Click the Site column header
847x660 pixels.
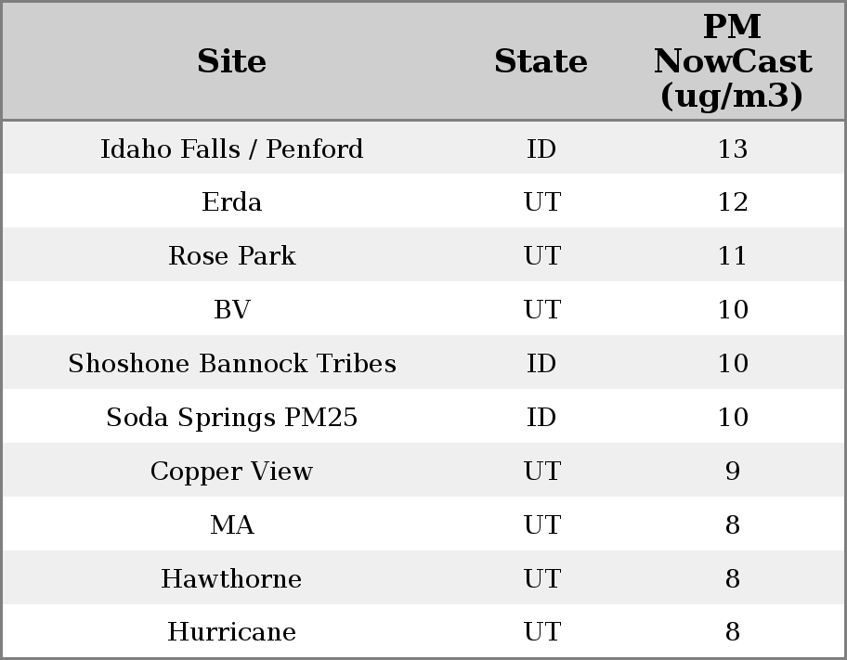(231, 62)
